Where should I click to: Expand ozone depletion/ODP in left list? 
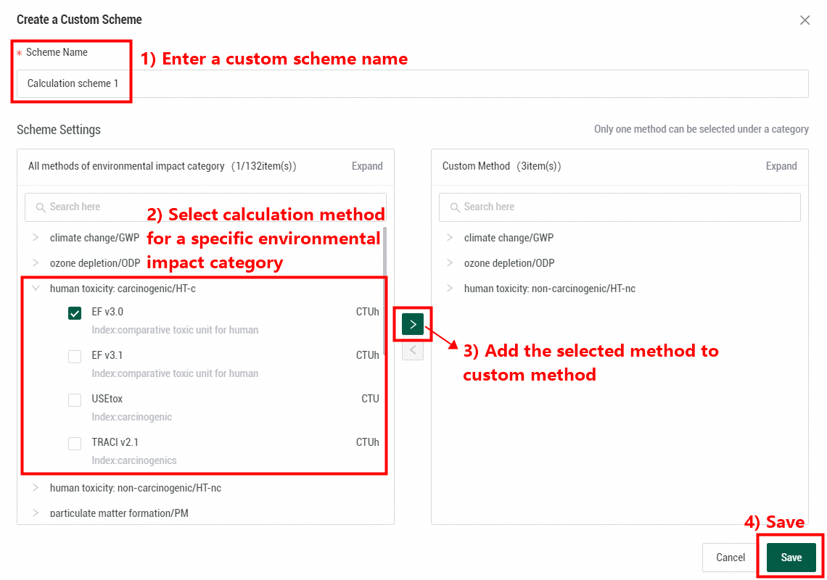(x=36, y=263)
